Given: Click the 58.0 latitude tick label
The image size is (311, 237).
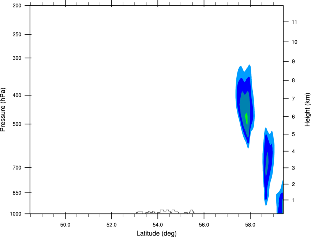Looking at the screenshot, I should [250, 225].
